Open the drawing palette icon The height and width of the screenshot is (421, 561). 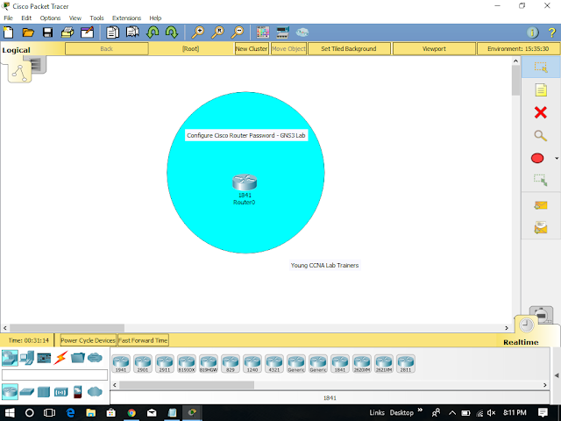[x=263, y=32]
